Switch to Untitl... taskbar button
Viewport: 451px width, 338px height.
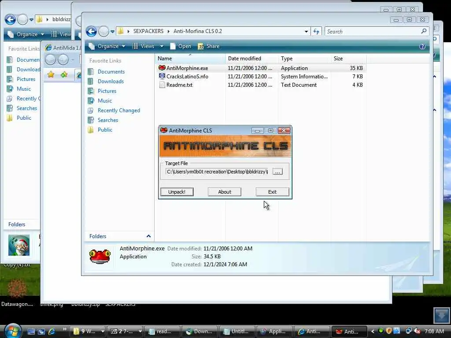pyautogui.click(x=237, y=331)
